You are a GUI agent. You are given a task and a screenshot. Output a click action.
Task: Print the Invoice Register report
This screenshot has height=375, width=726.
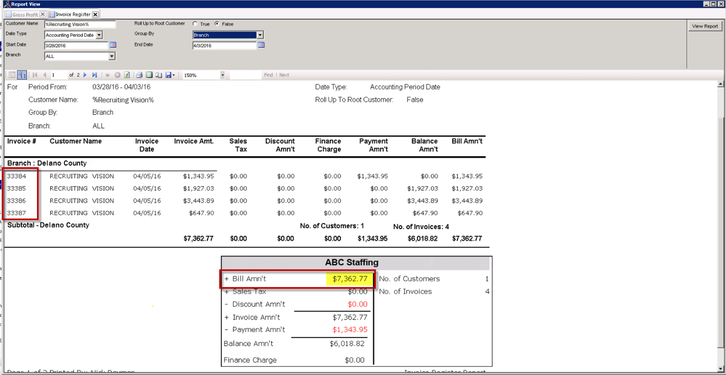click(x=139, y=75)
